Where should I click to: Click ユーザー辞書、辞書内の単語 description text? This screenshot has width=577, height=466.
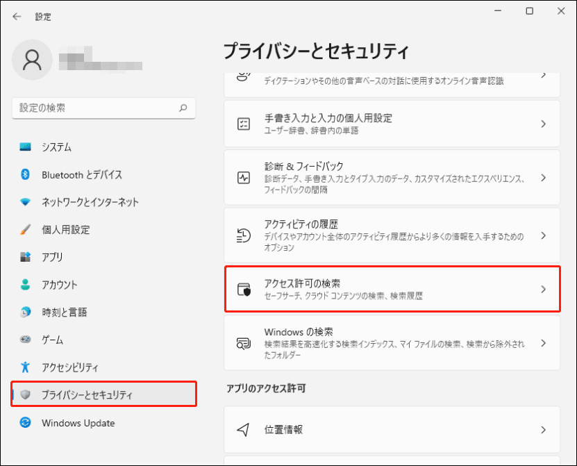(x=311, y=131)
